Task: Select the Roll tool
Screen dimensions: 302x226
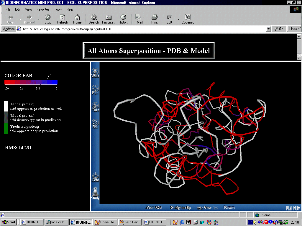Action: [95, 124]
